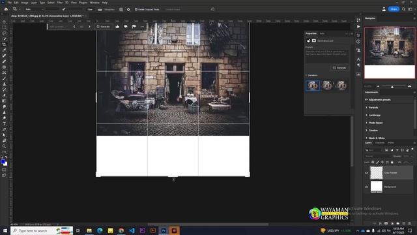Open the Image menu
This screenshot has width=417, height=235.
click(25, 3)
